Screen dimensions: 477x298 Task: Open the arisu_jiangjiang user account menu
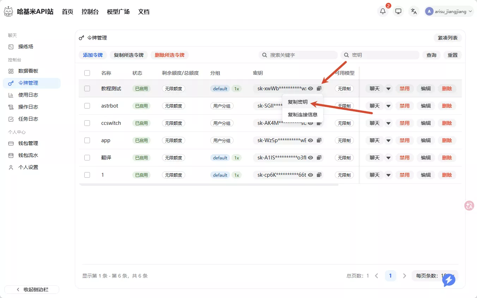coord(449,11)
